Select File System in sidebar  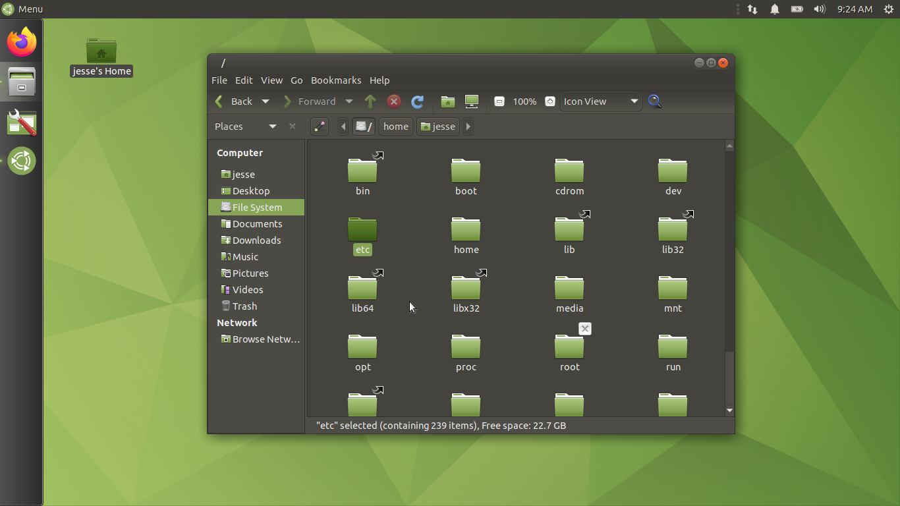tap(256, 208)
